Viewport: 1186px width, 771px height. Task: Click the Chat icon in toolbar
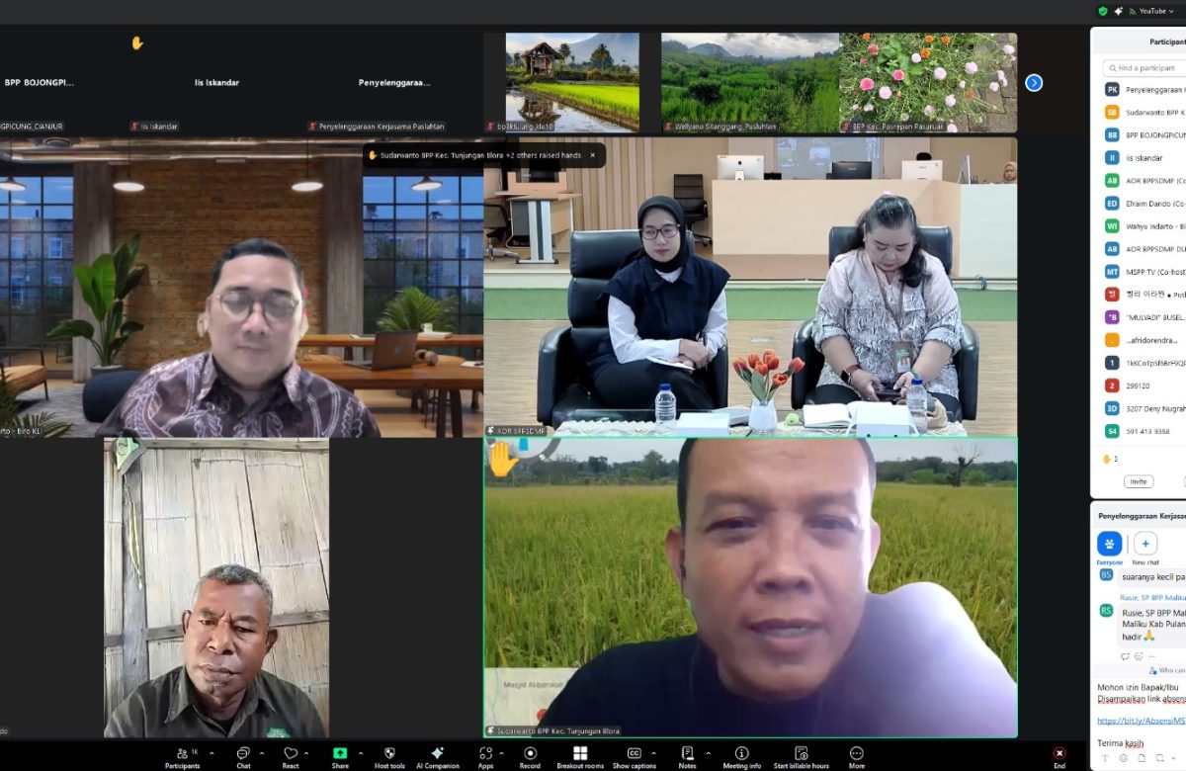click(x=243, y=754)
